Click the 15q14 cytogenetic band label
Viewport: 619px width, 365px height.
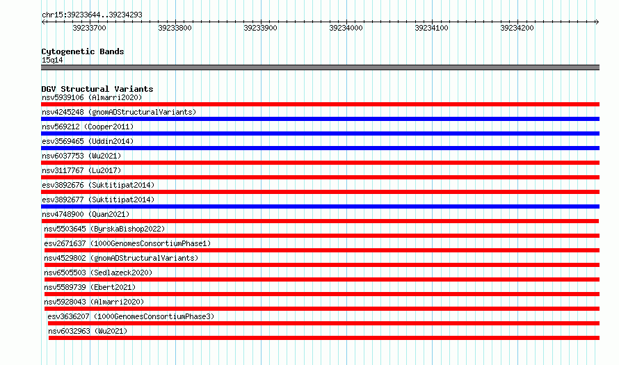[x=52, y=60]
